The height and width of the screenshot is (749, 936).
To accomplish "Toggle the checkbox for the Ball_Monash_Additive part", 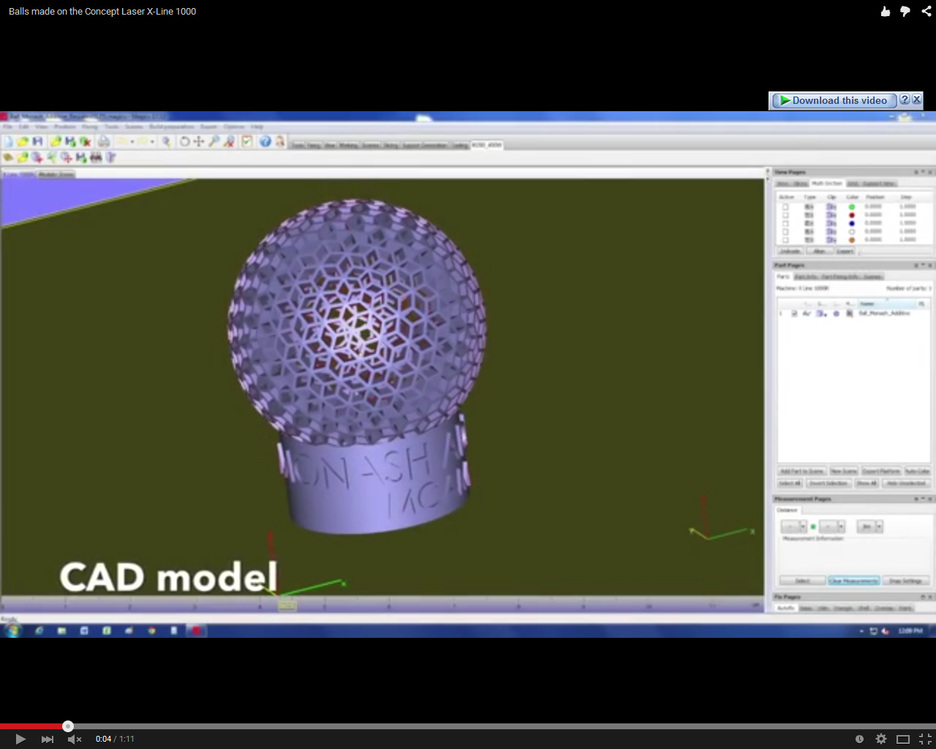I will pyautogui.click(x=794, y=313).
